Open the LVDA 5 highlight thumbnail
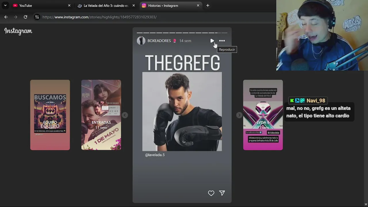This screenshot has width=368, height=207. coord(263,115)
